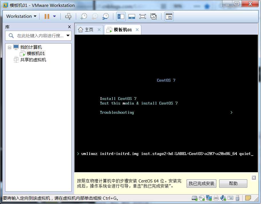Click the sound card status icon

tap(223, 198)
